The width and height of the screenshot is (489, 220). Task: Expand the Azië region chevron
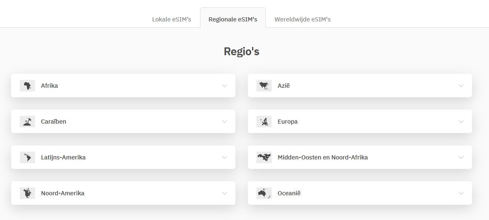(461, 86)
